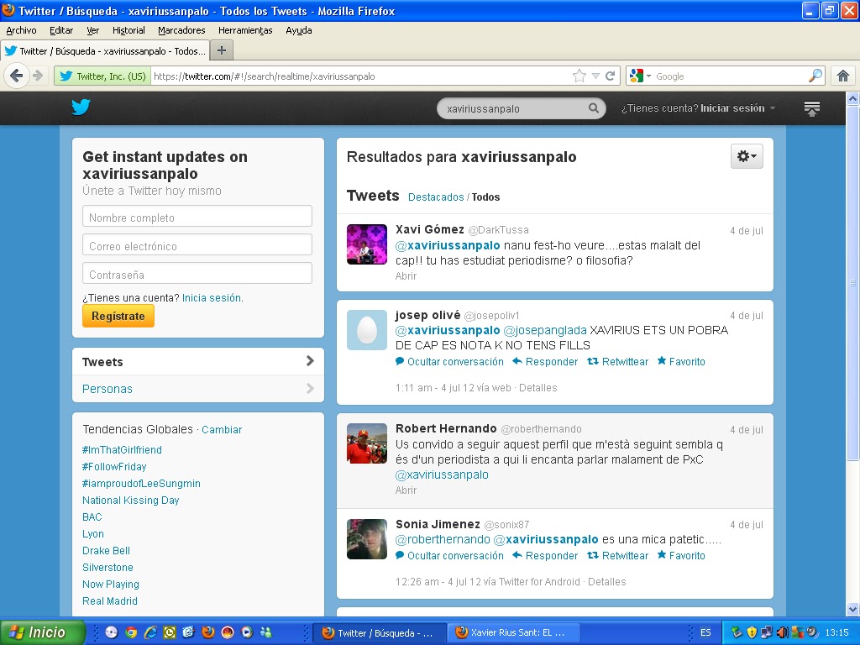The height and width of the screenshot is (645, 860).
Task: Open the Google search engine selector dropdown
Action: (640, 76)
